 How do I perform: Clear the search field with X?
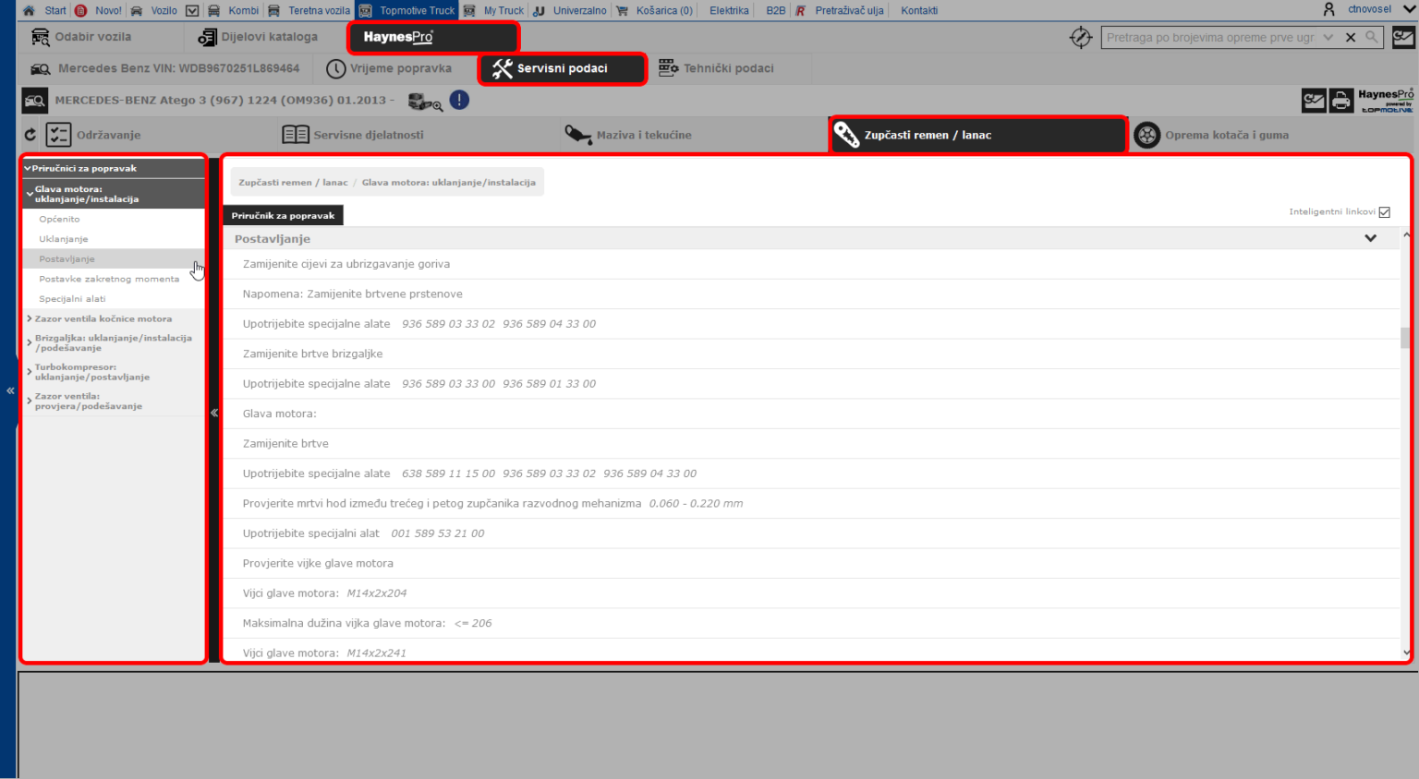click(x=1351, y=38)
